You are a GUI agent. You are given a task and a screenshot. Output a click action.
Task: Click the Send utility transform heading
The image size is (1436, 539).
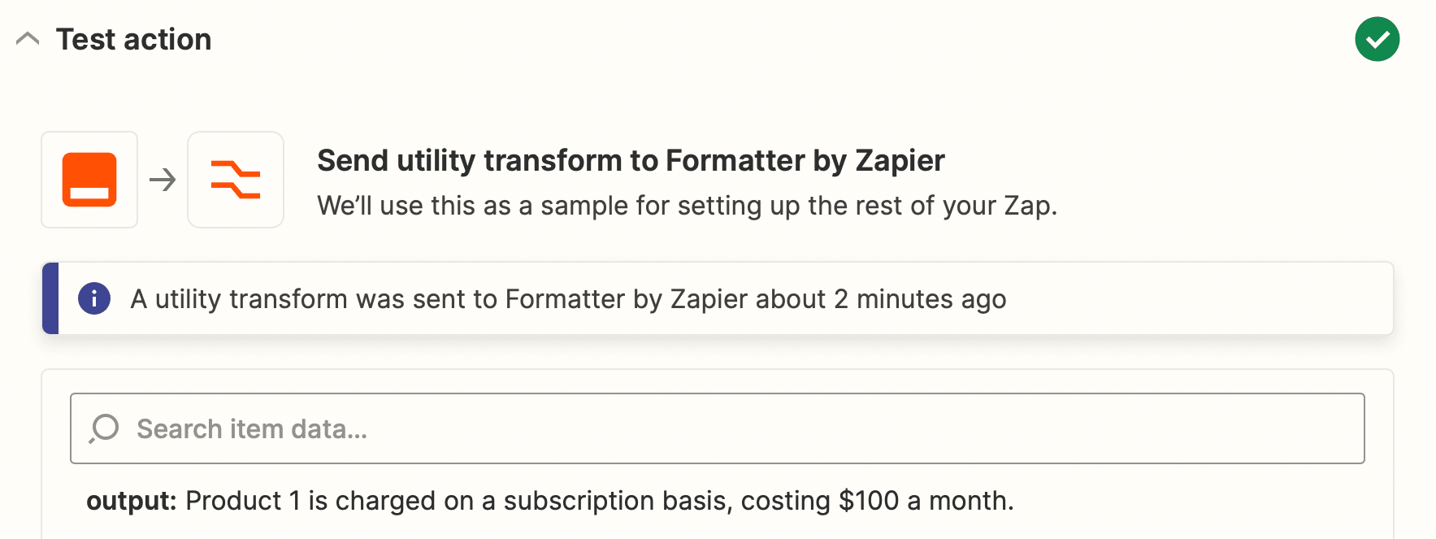coord(630,161)
